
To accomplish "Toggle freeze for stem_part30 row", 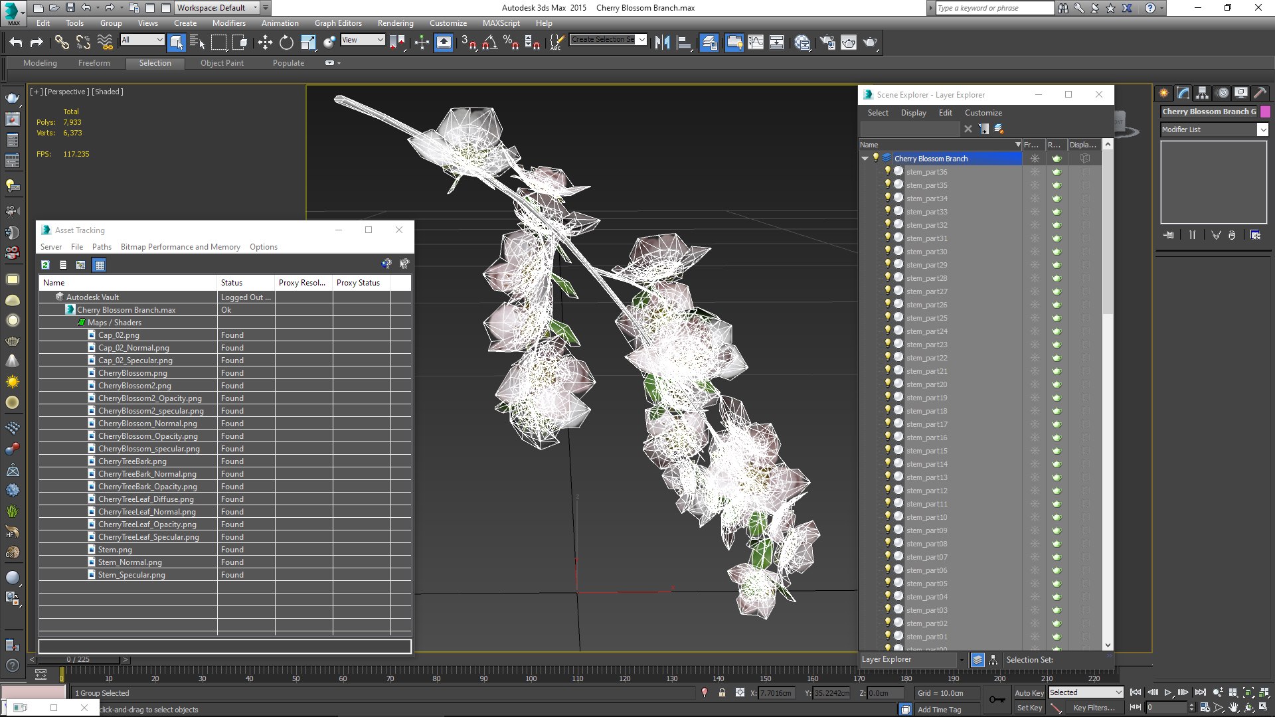I will tap(1035, 252).
